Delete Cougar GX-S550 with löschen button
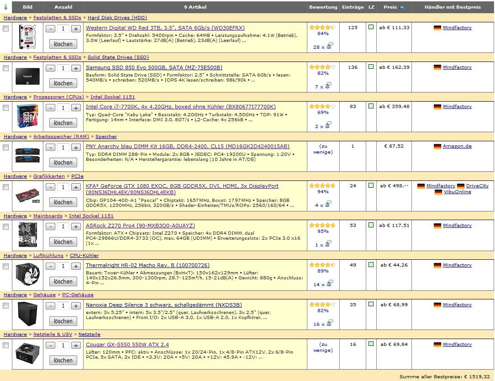This screenshot has height=381, width=495. (x=63, y=360)
